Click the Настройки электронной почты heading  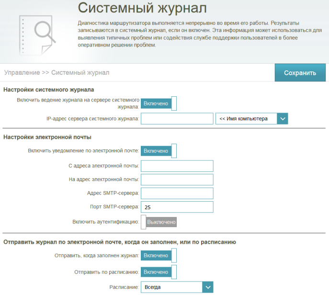coord(47,137)
